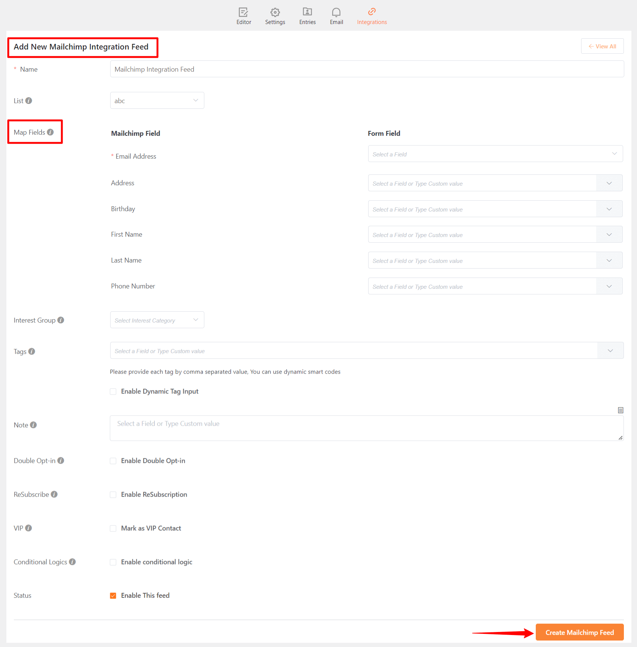Screen dimensions: 637x647
Task: Expand the Last Name field dropdown arrow
Action: [609, 260]
